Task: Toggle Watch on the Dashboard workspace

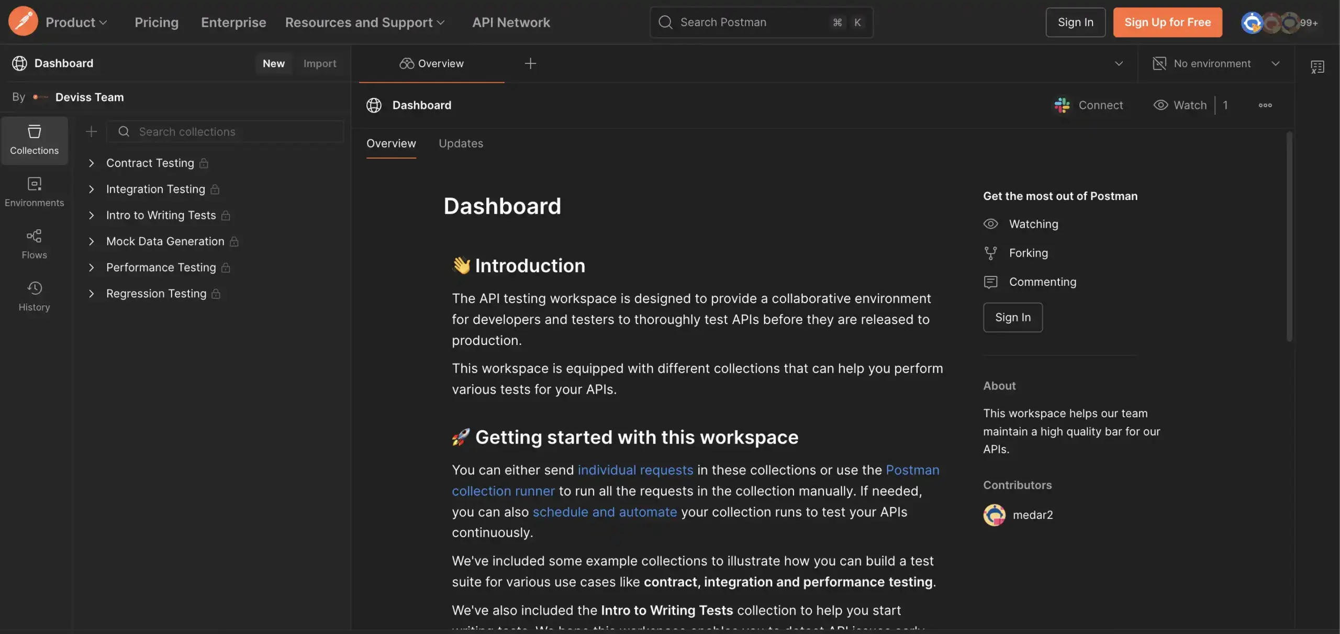Action: tap(1180, 105)
